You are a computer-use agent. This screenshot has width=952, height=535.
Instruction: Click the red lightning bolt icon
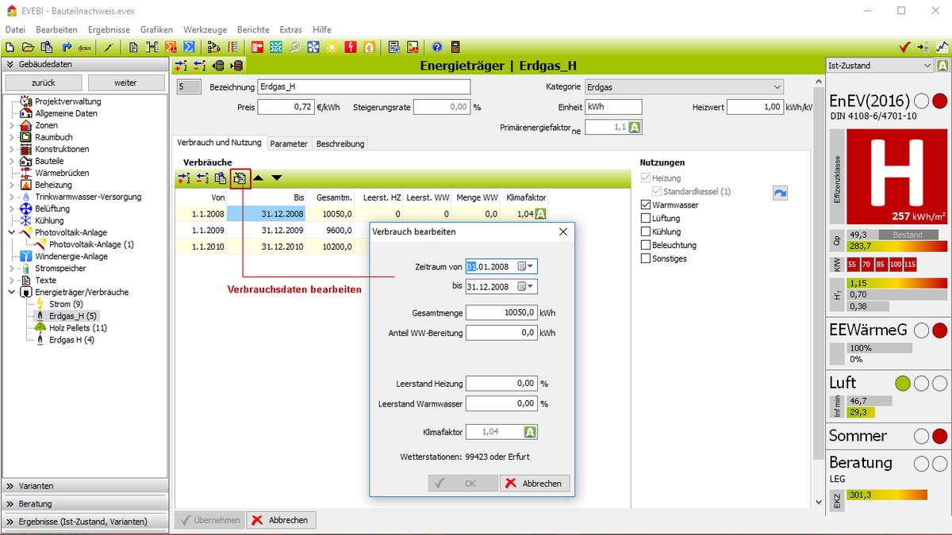pos(350,47)
